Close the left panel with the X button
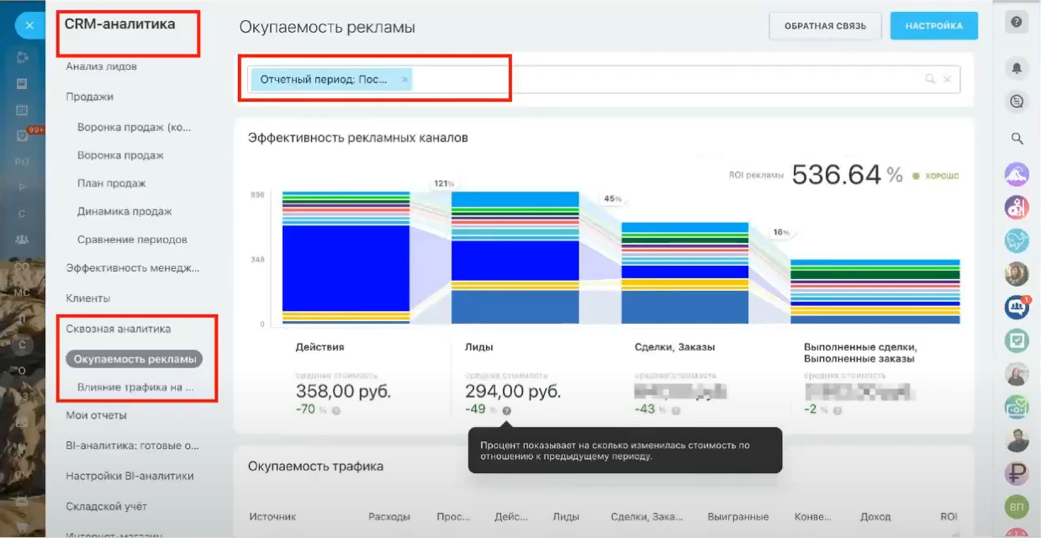 click(x=29, y=25)
